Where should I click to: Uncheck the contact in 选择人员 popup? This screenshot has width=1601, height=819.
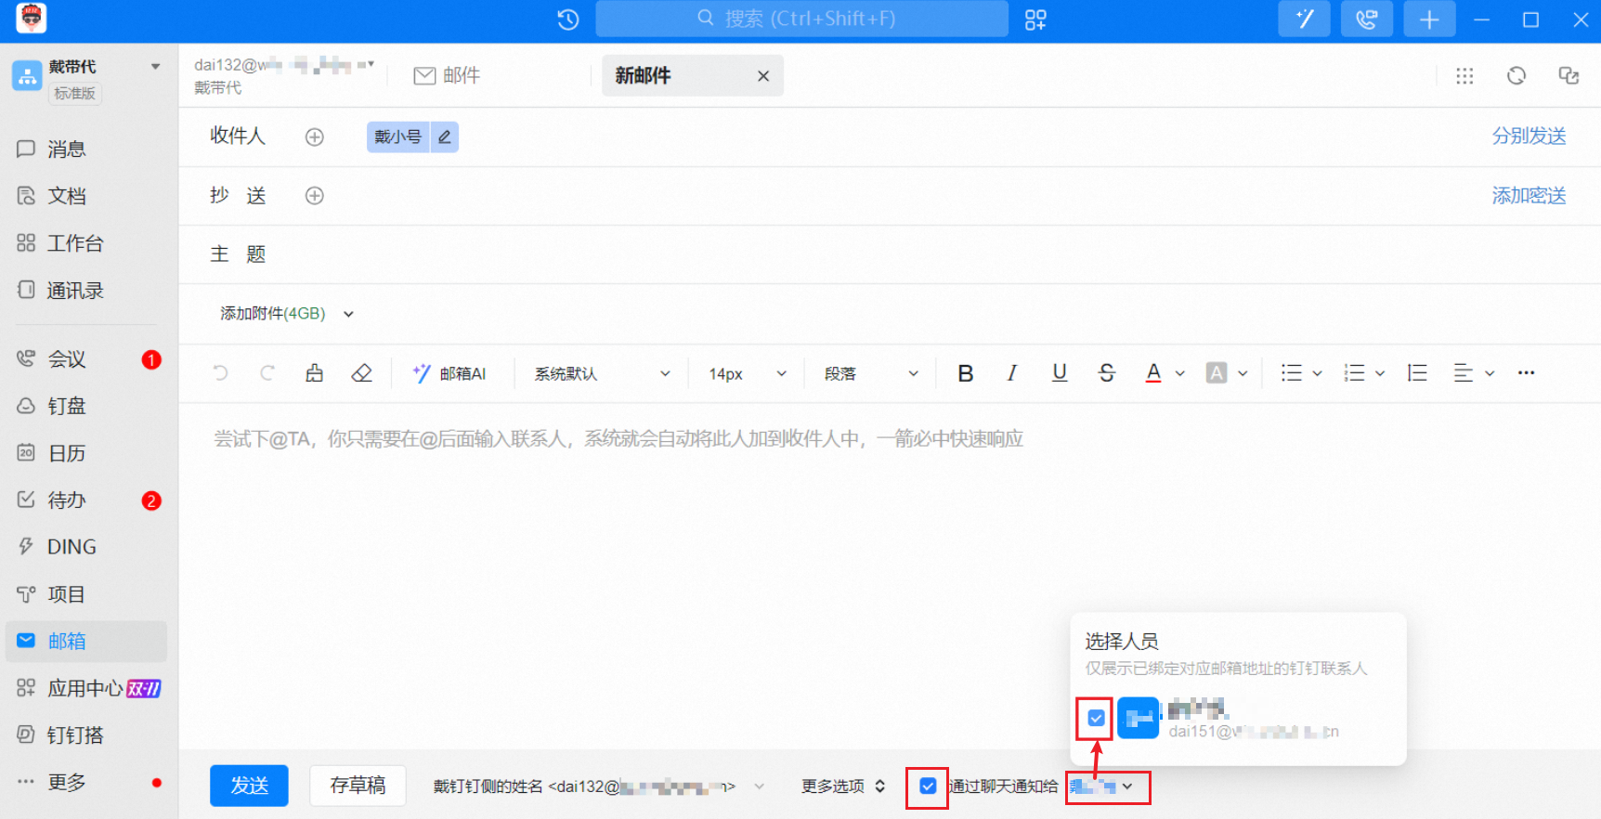[1096, 718]
